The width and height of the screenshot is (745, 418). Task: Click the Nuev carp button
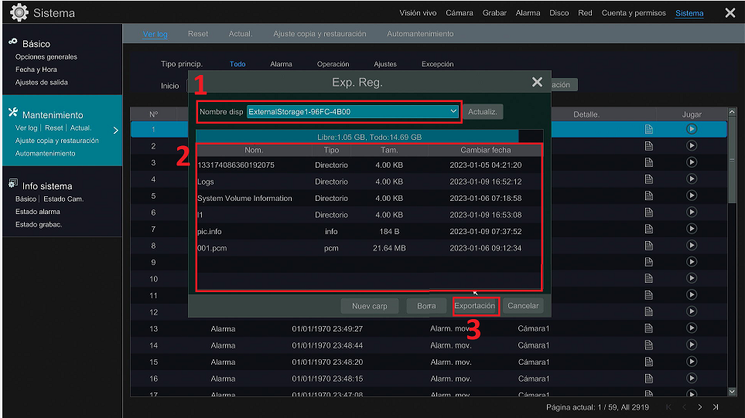[x=369, y=306]
